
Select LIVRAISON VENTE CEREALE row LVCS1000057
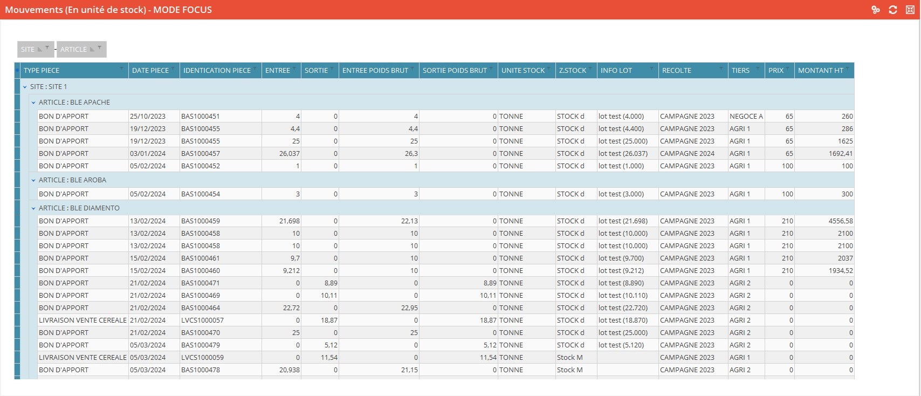[83, 320]
